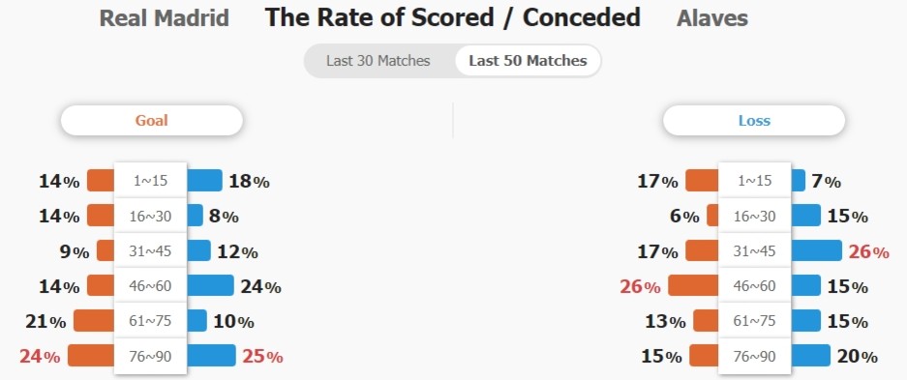Select the Last 50 Matches toggle
Viewport: 907px width, 380px height.
pos(528,61)
